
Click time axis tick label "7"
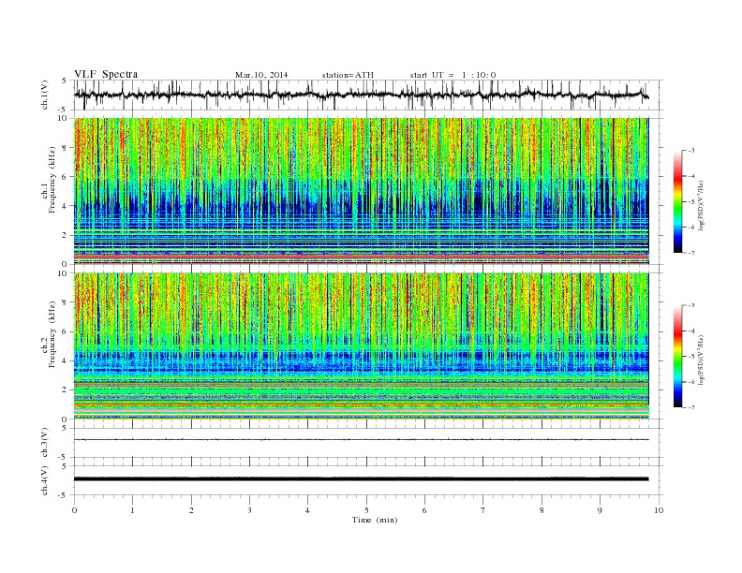pyautogui.click(x=483, y=510)
